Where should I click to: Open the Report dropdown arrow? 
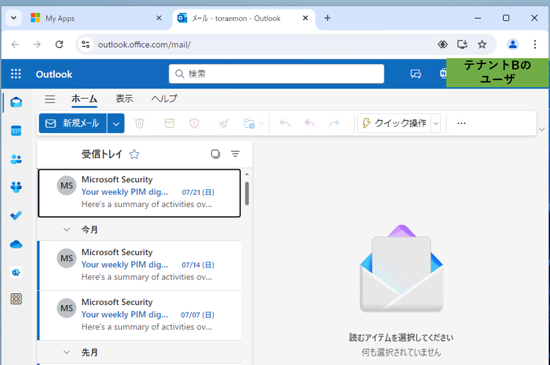point(207,123)
